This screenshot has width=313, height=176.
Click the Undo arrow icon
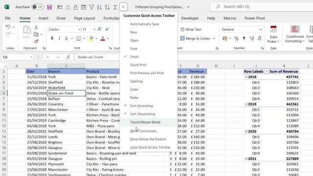[x=8, y=27]
